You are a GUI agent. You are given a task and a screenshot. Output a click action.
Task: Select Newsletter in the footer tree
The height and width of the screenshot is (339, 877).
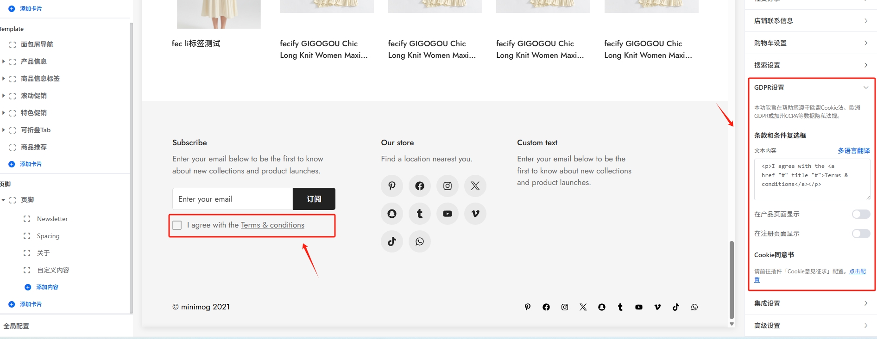pos(52,219)
